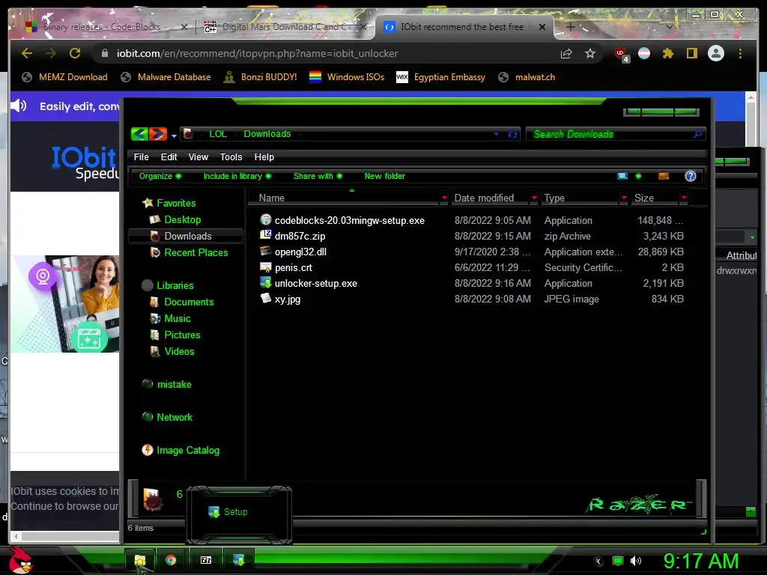The height and width of the screenshot is (575, 767).
Task: Open the Documents library
Action: [189, 302]
